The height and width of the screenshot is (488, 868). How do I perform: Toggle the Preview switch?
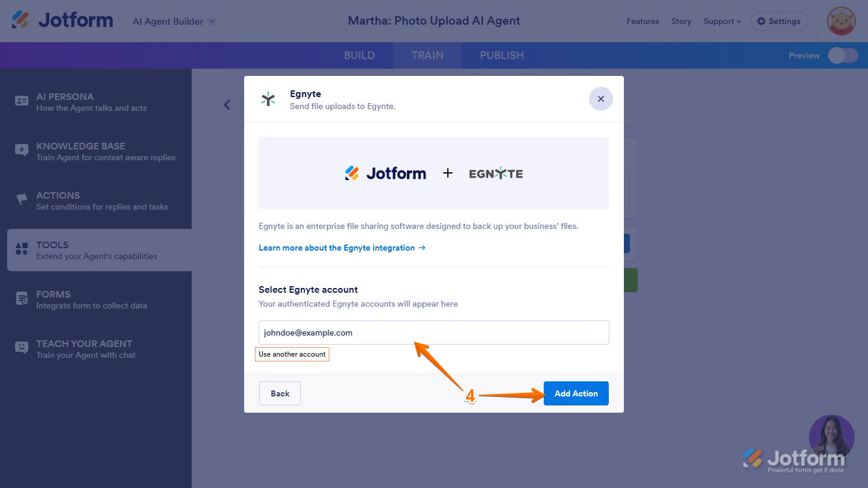[843, 55]
